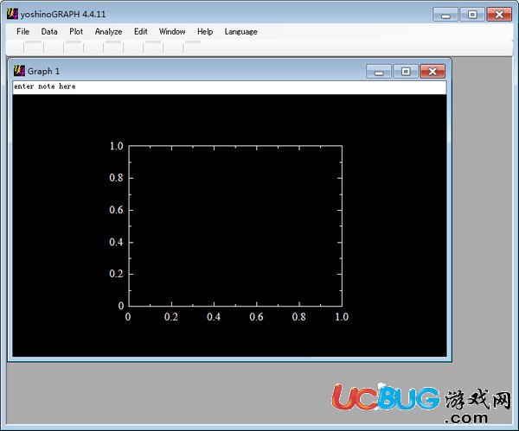Maximize the yoshinoGRAPH main window
This screenshot has height=431, width=519.
point(472,15)
